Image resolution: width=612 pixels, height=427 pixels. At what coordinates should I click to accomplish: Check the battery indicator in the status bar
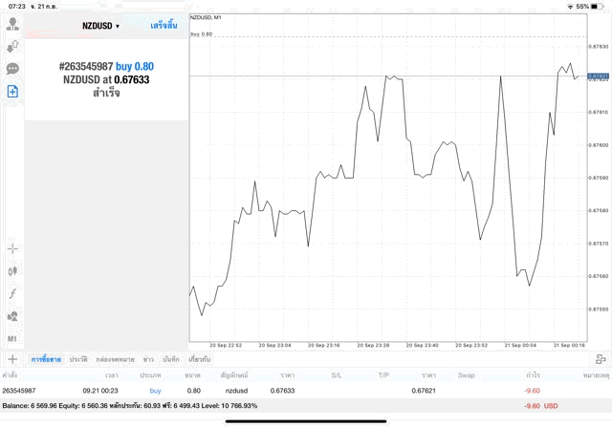pyautogui.click(x=598, y=7)
